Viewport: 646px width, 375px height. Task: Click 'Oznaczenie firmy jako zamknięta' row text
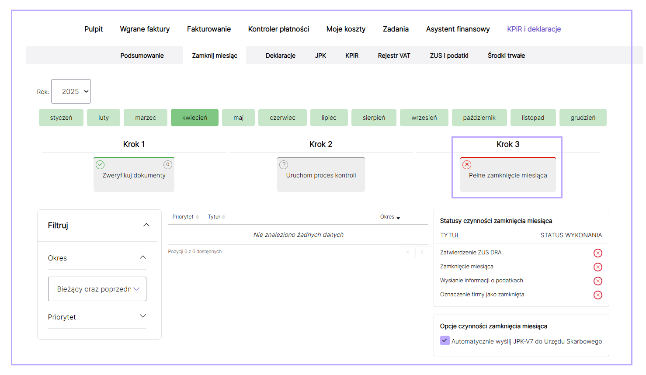click(x=482, y=294)
